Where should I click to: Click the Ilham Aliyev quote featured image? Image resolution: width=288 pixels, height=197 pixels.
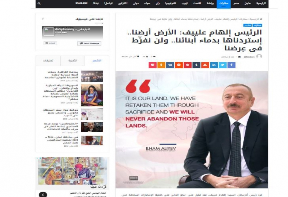pos(192,130)
